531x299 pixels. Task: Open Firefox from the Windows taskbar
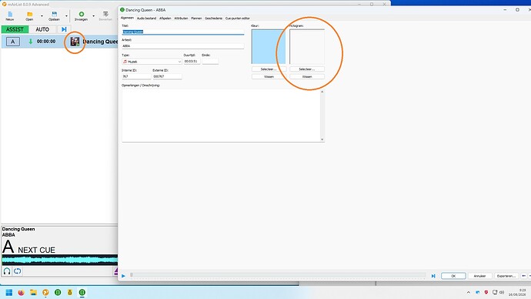(x=21, y=292)
